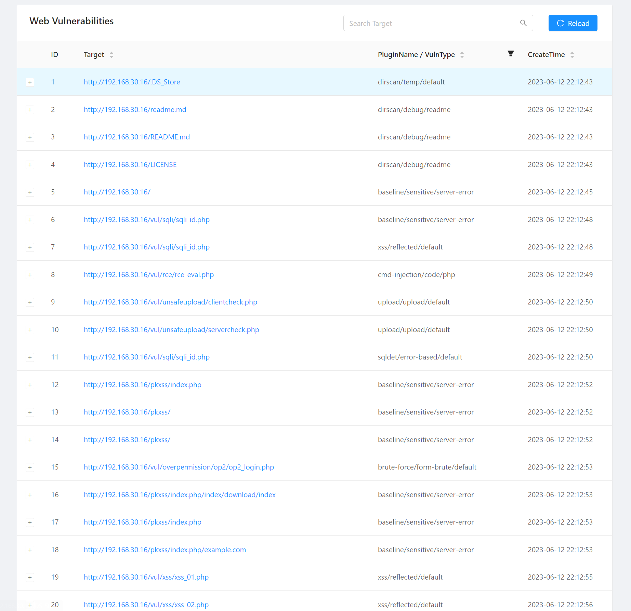The height and width of the screenshot is (611, 631).
Task: Open the index/download/index target link
Action: (x=180, y=495)
